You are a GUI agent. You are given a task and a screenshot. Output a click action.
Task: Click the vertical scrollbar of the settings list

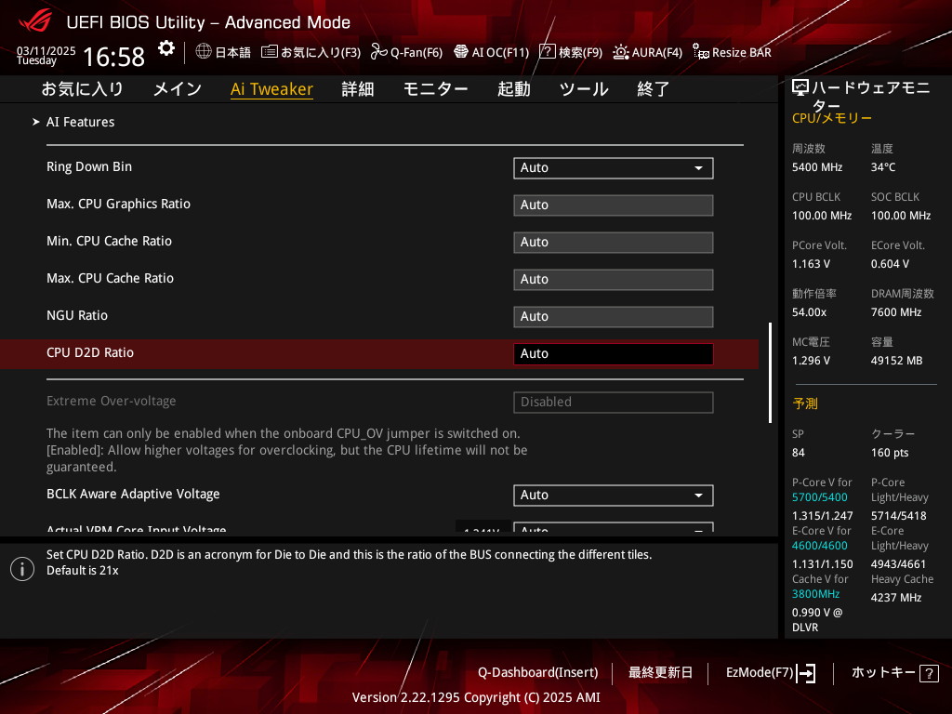coord(770,372)
